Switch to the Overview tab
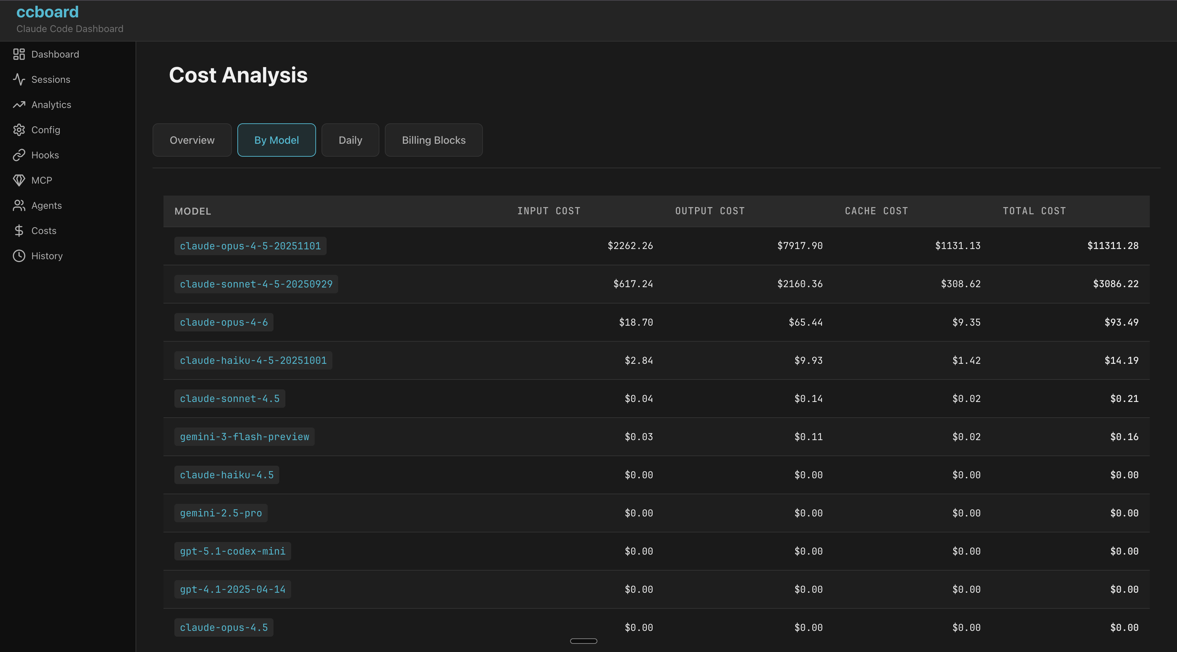 192,140
